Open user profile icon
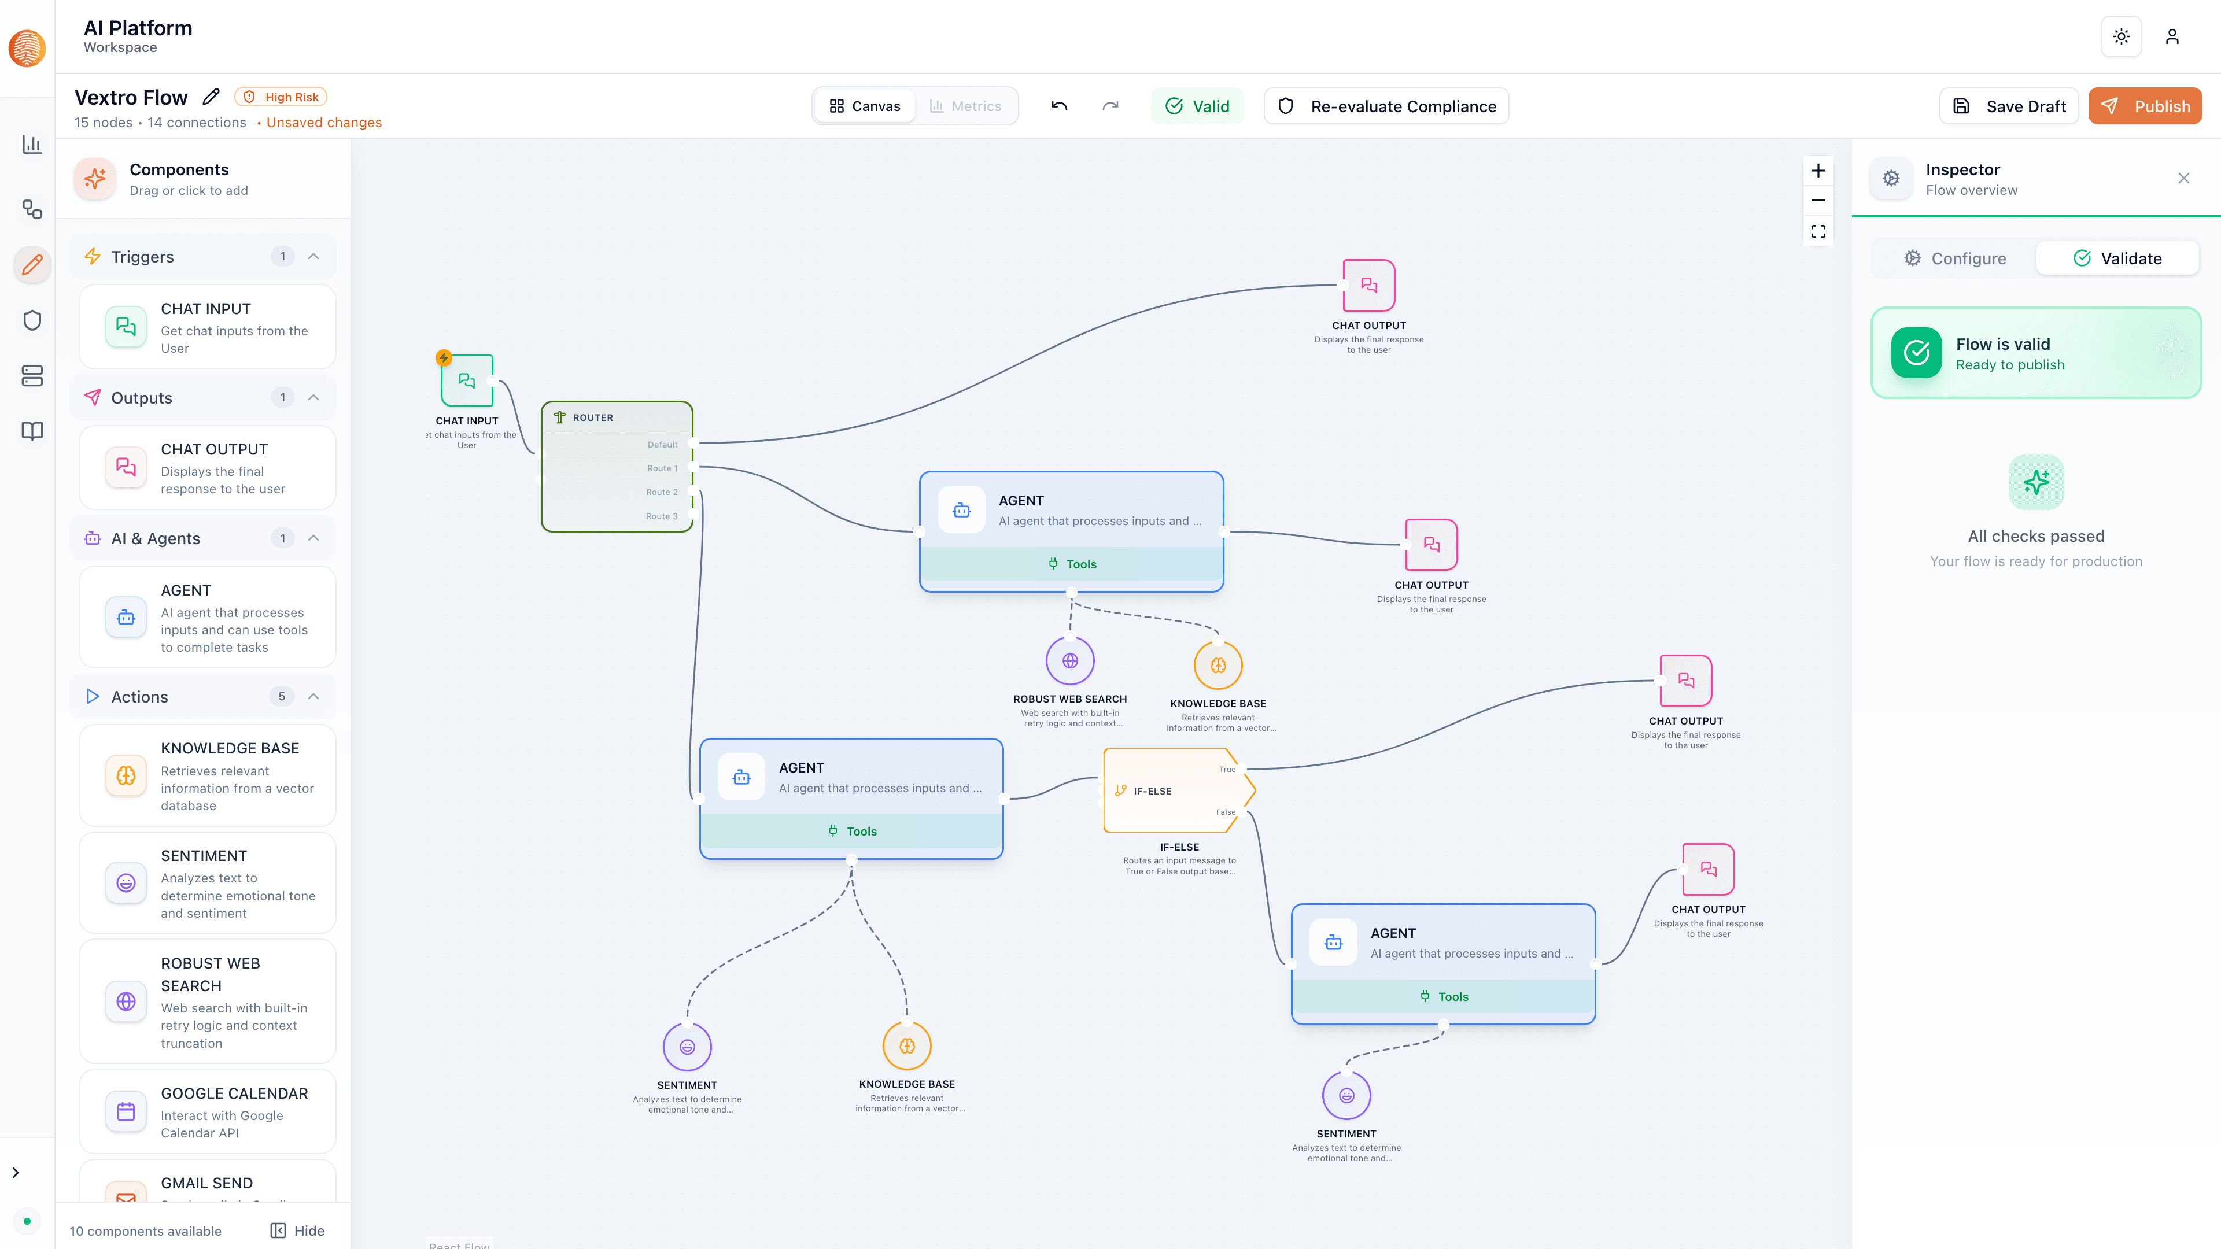 click(2172, 36)
